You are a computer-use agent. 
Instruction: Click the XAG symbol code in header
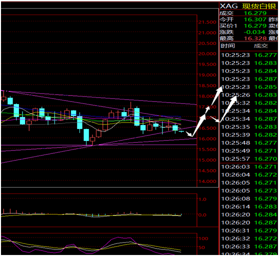(x=228, y=6)
